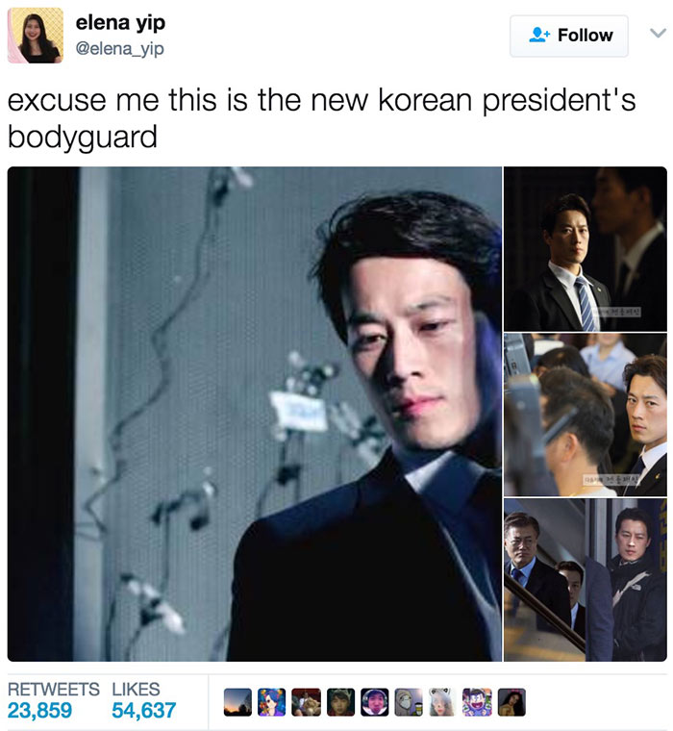Image resolution: width=673 pixels, height=731 pixels.
Task: Click the fourth liker avatar with the dark-haired man
Action: 340,702
